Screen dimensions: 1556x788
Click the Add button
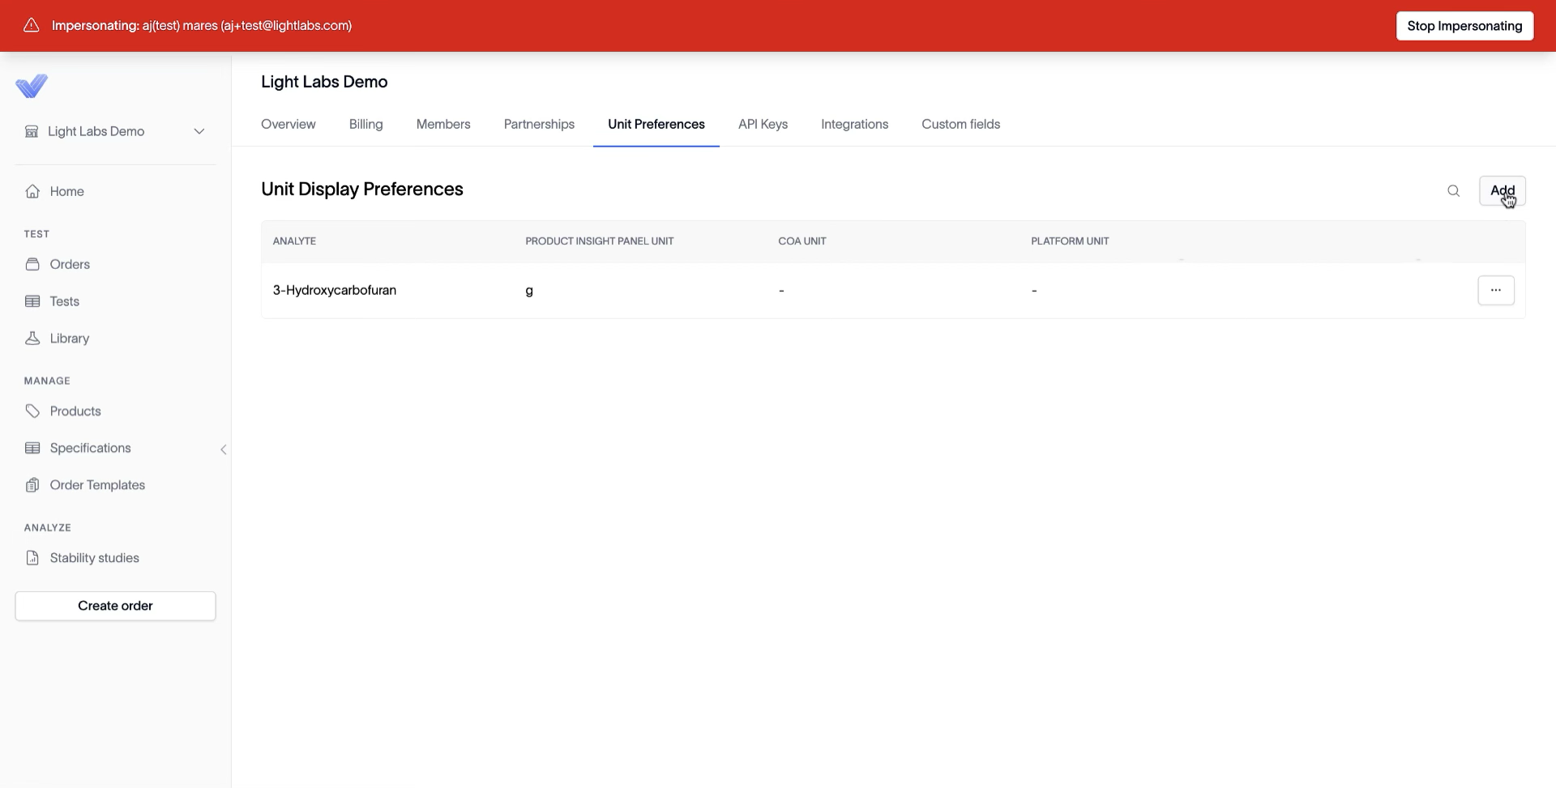[x=1503, y=191]
